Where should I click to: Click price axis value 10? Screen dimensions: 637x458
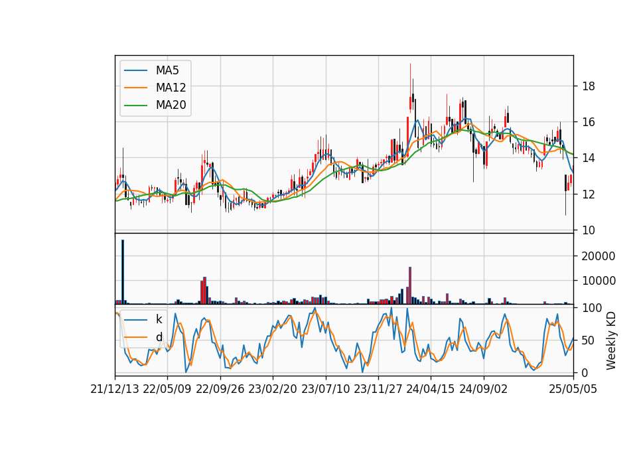pyautogui.click(x=589, y=230)
